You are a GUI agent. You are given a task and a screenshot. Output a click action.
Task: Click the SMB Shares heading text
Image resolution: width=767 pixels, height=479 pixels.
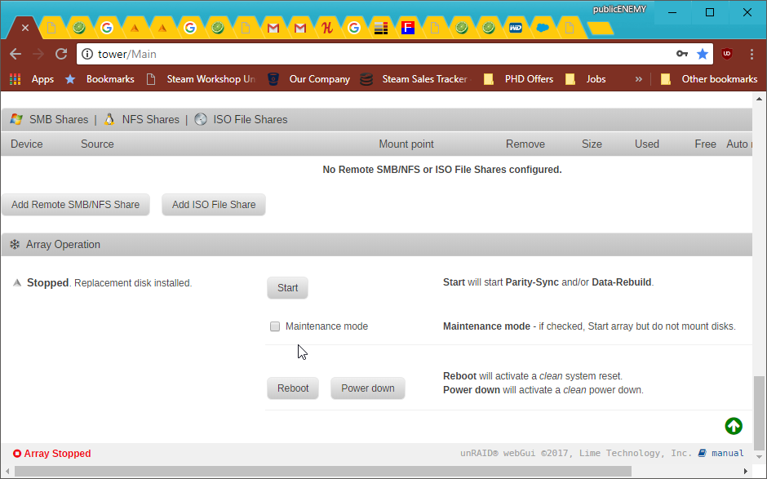(x=59, y=120)
